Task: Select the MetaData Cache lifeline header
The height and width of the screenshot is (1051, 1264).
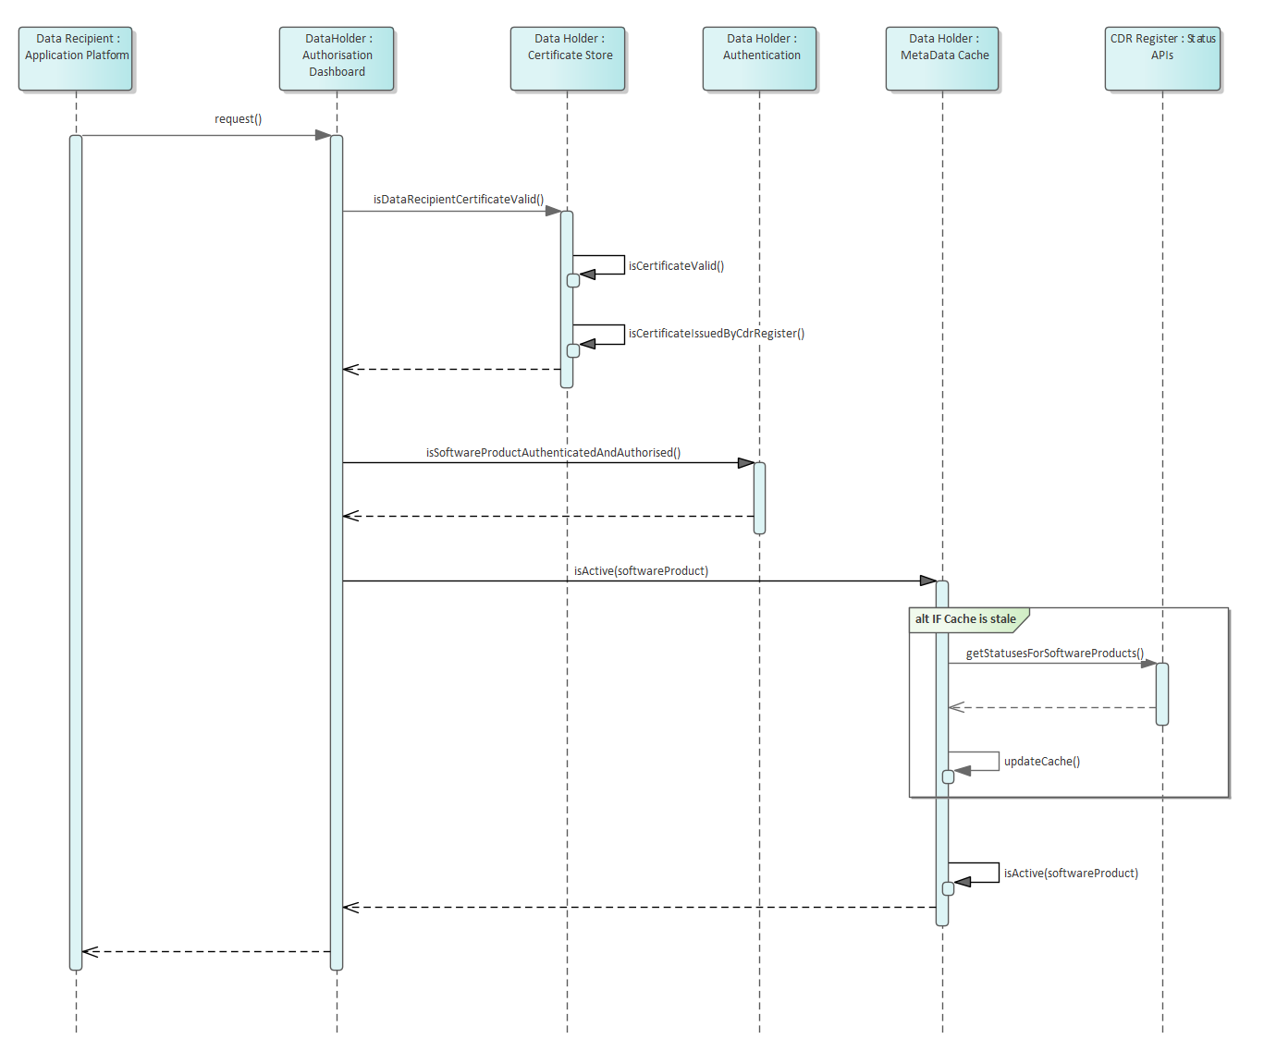Action: point(943,58)
